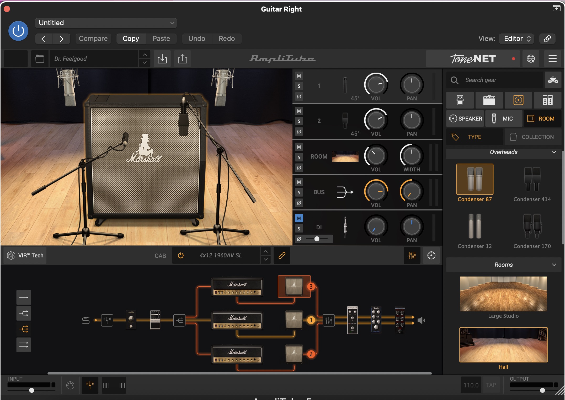This screenshot has height=400, width=565.
Task: Select the rack gear category icon
Action: point(547,100)
